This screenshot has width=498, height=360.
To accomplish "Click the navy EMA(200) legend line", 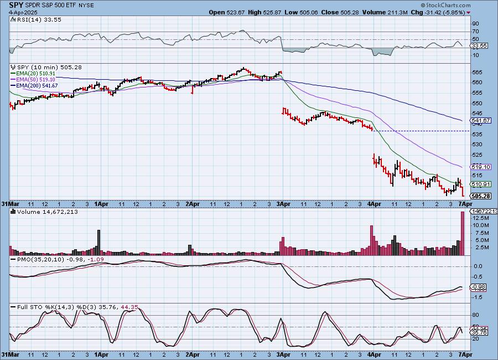I will tap(13, 86).
